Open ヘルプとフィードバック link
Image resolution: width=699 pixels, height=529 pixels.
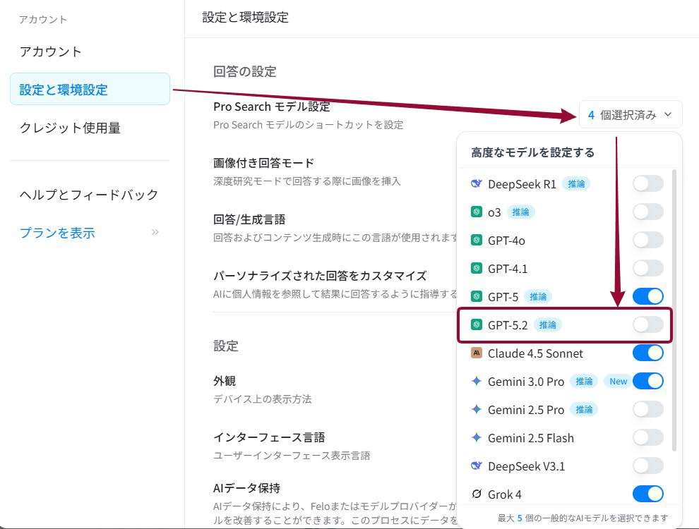[x=89, y=194]
